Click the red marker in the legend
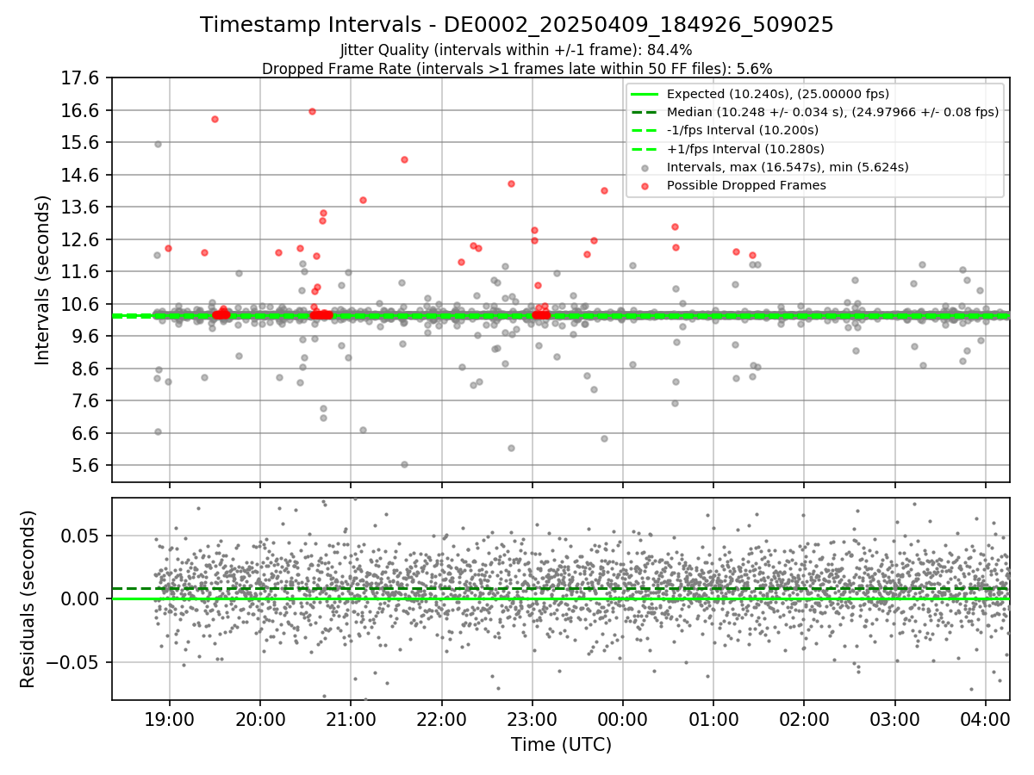The image size is (1034, 775). 645,186
